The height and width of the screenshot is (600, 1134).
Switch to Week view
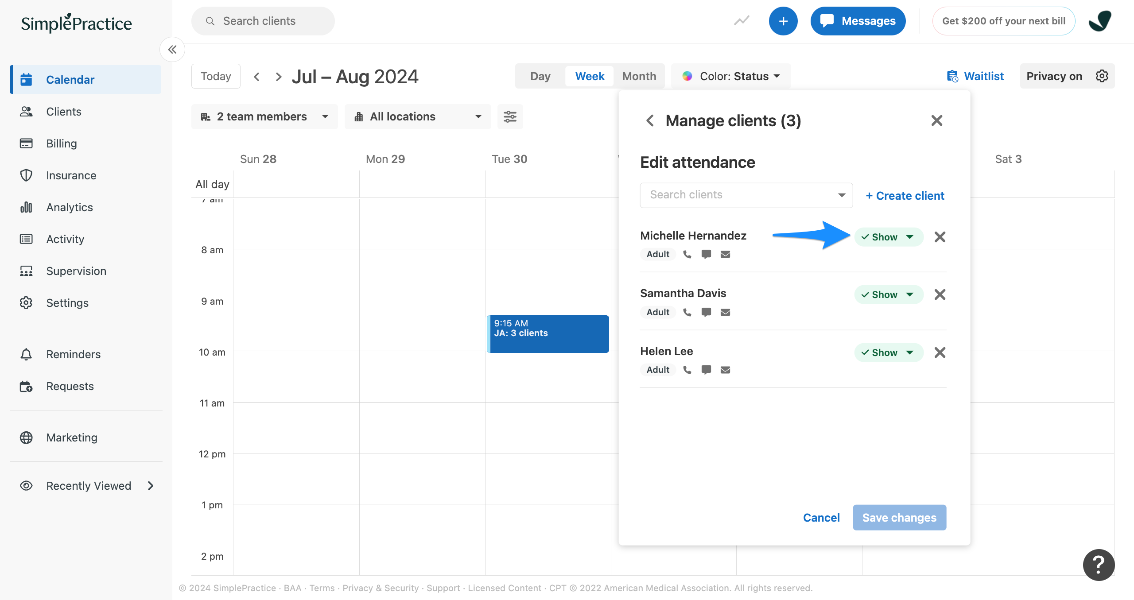[x=590, y=76]
